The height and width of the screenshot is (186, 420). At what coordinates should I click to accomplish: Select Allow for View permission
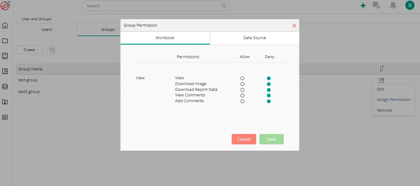click(x=242, y=78)
